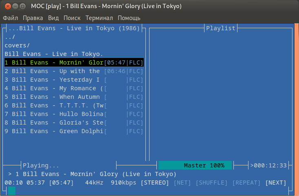
Task: Click the Playlist panel title
Action: 221,28
